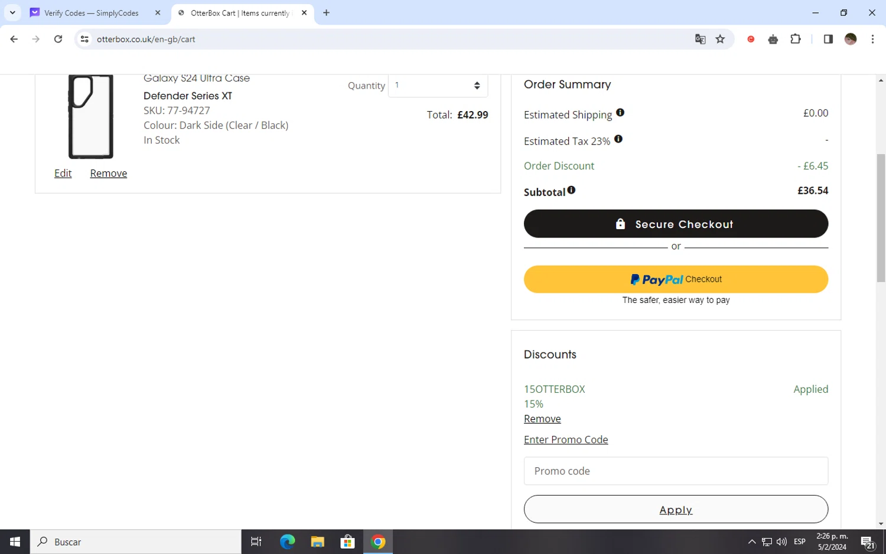Open Task View on the taskbar

(x=256, y=542)
